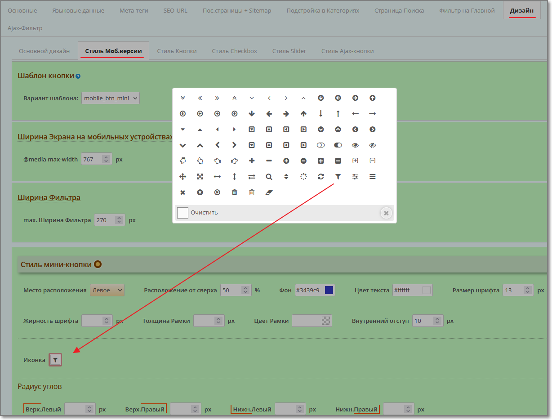Select the four-way move arrows icon
The image size is (552, 420).
pos(183,177)
